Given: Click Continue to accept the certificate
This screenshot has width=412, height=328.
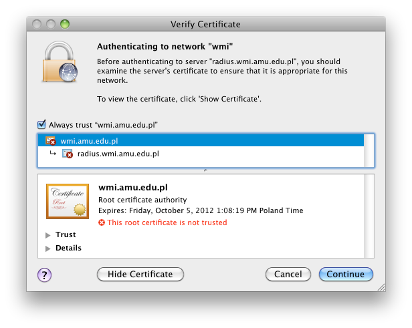Looking at the screenshot, I should click(x=346, y=274).
